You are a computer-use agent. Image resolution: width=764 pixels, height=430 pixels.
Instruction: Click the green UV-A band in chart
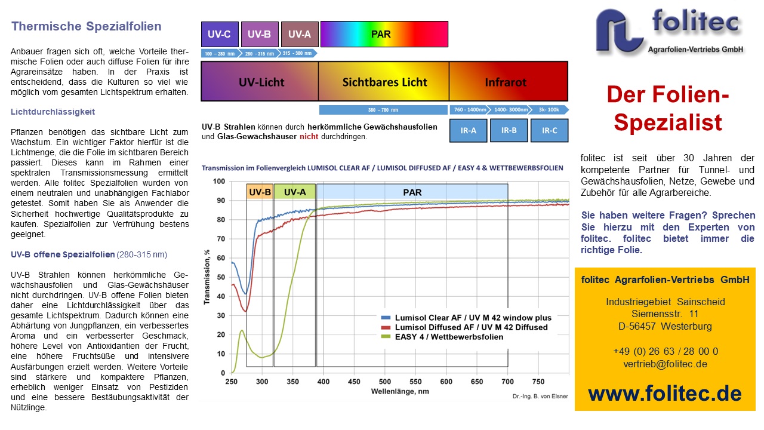coord(294,192)
